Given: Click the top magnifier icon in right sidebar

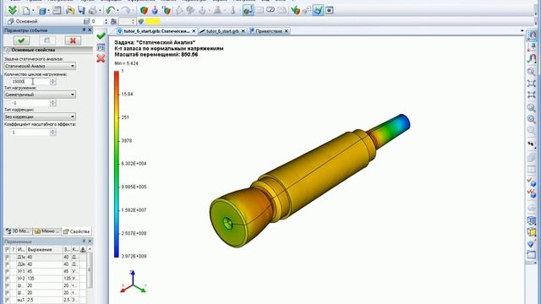Looking at the screenshot, I should tap(532, 72).
